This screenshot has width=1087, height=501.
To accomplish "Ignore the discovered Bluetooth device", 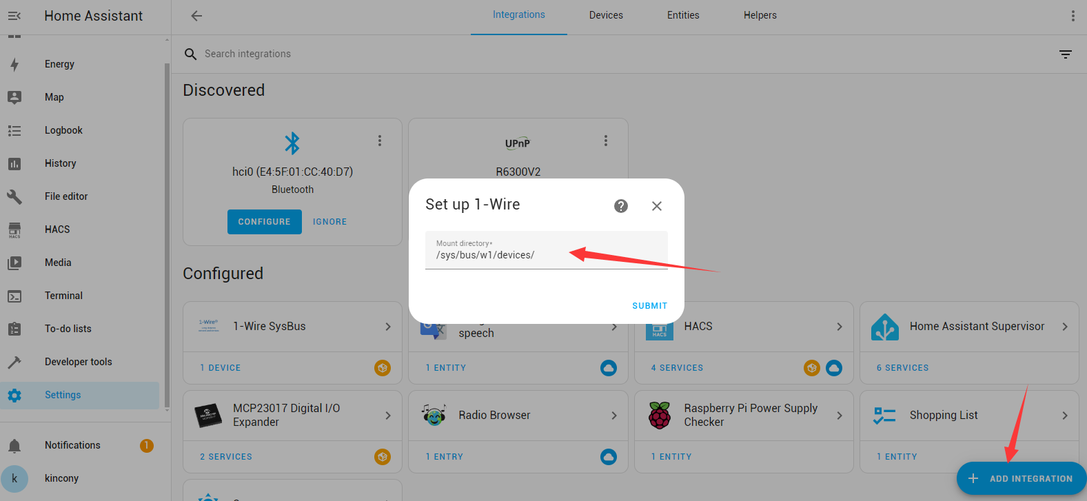I will click(329, 222).
